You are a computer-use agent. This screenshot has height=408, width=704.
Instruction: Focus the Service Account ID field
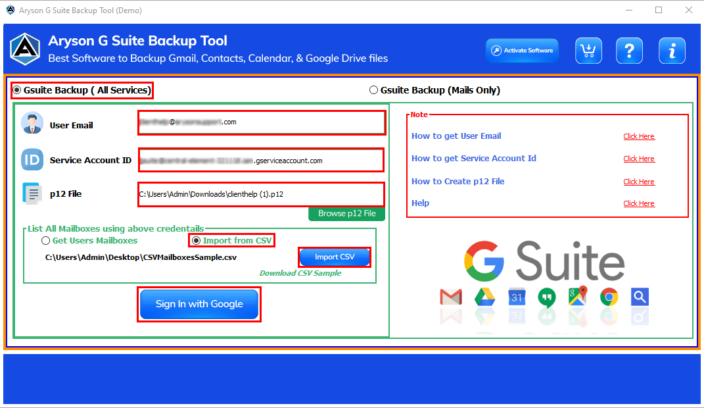pyautogui.click(x=261, y=160)
